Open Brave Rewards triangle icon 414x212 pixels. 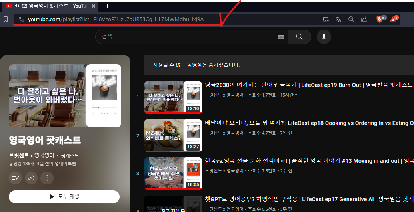coord(394,19)
